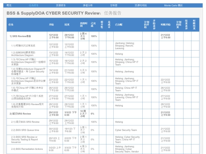Viewport: 206px width, 154px height.
Task: Click the 已分配 column header
Action: tap(119, 25)
